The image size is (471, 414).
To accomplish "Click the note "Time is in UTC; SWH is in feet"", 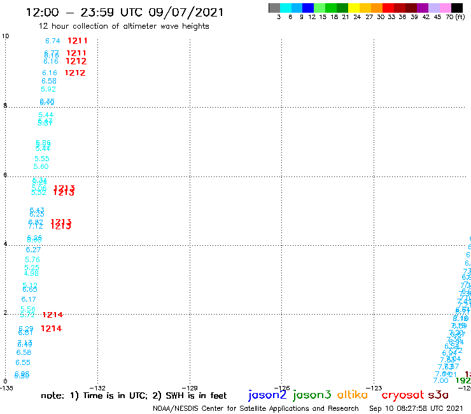I will [x=134, y=396].
